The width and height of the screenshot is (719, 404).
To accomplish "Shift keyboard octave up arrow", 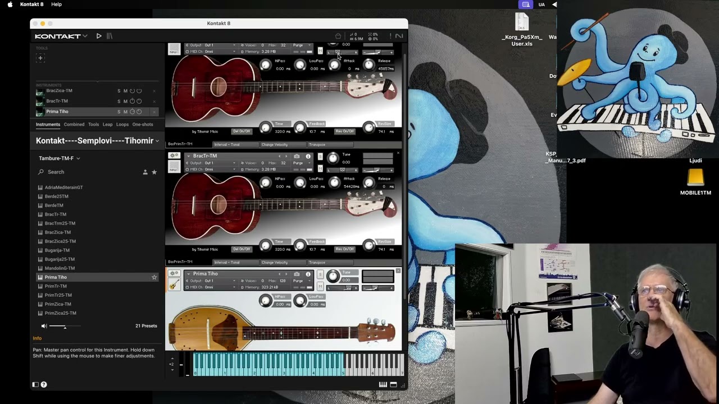I will 172,358.
